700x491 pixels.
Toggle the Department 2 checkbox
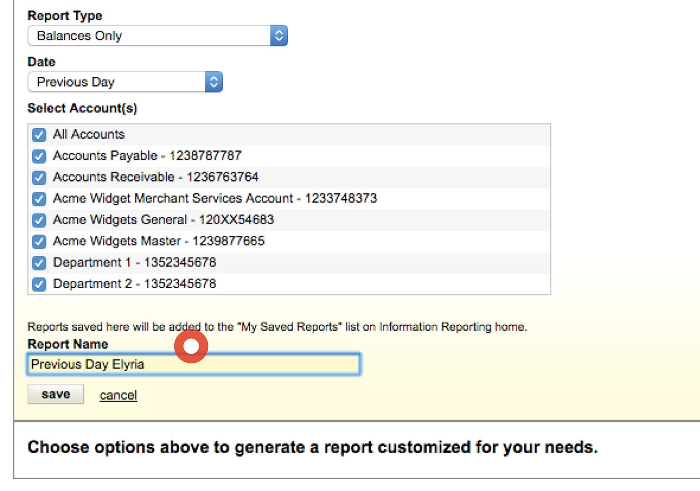(x=39, y=284)
